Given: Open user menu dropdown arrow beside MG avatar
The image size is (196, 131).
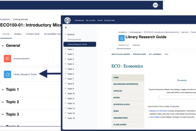Looking at the screenshot, I should coord(160,5).
